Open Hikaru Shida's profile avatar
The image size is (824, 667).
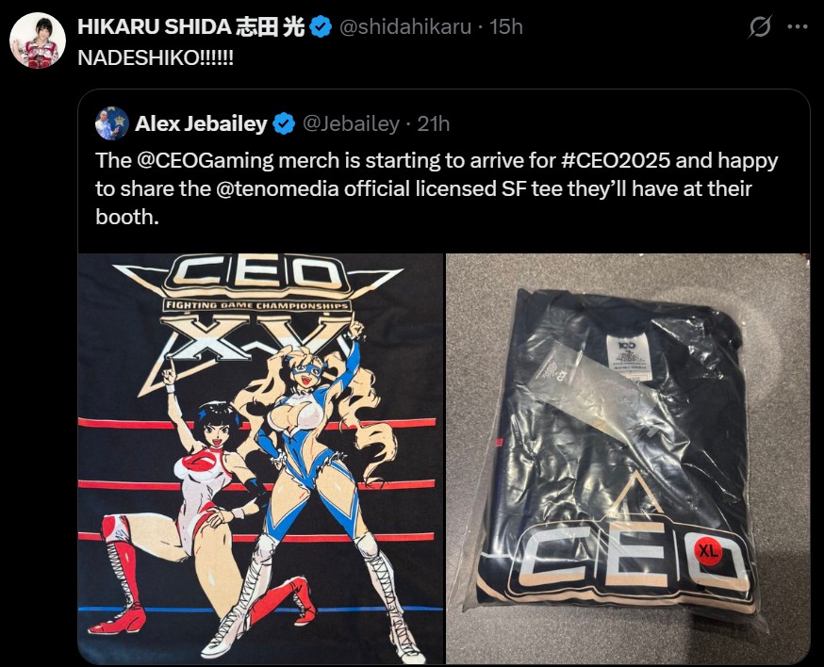pos(38,41)
